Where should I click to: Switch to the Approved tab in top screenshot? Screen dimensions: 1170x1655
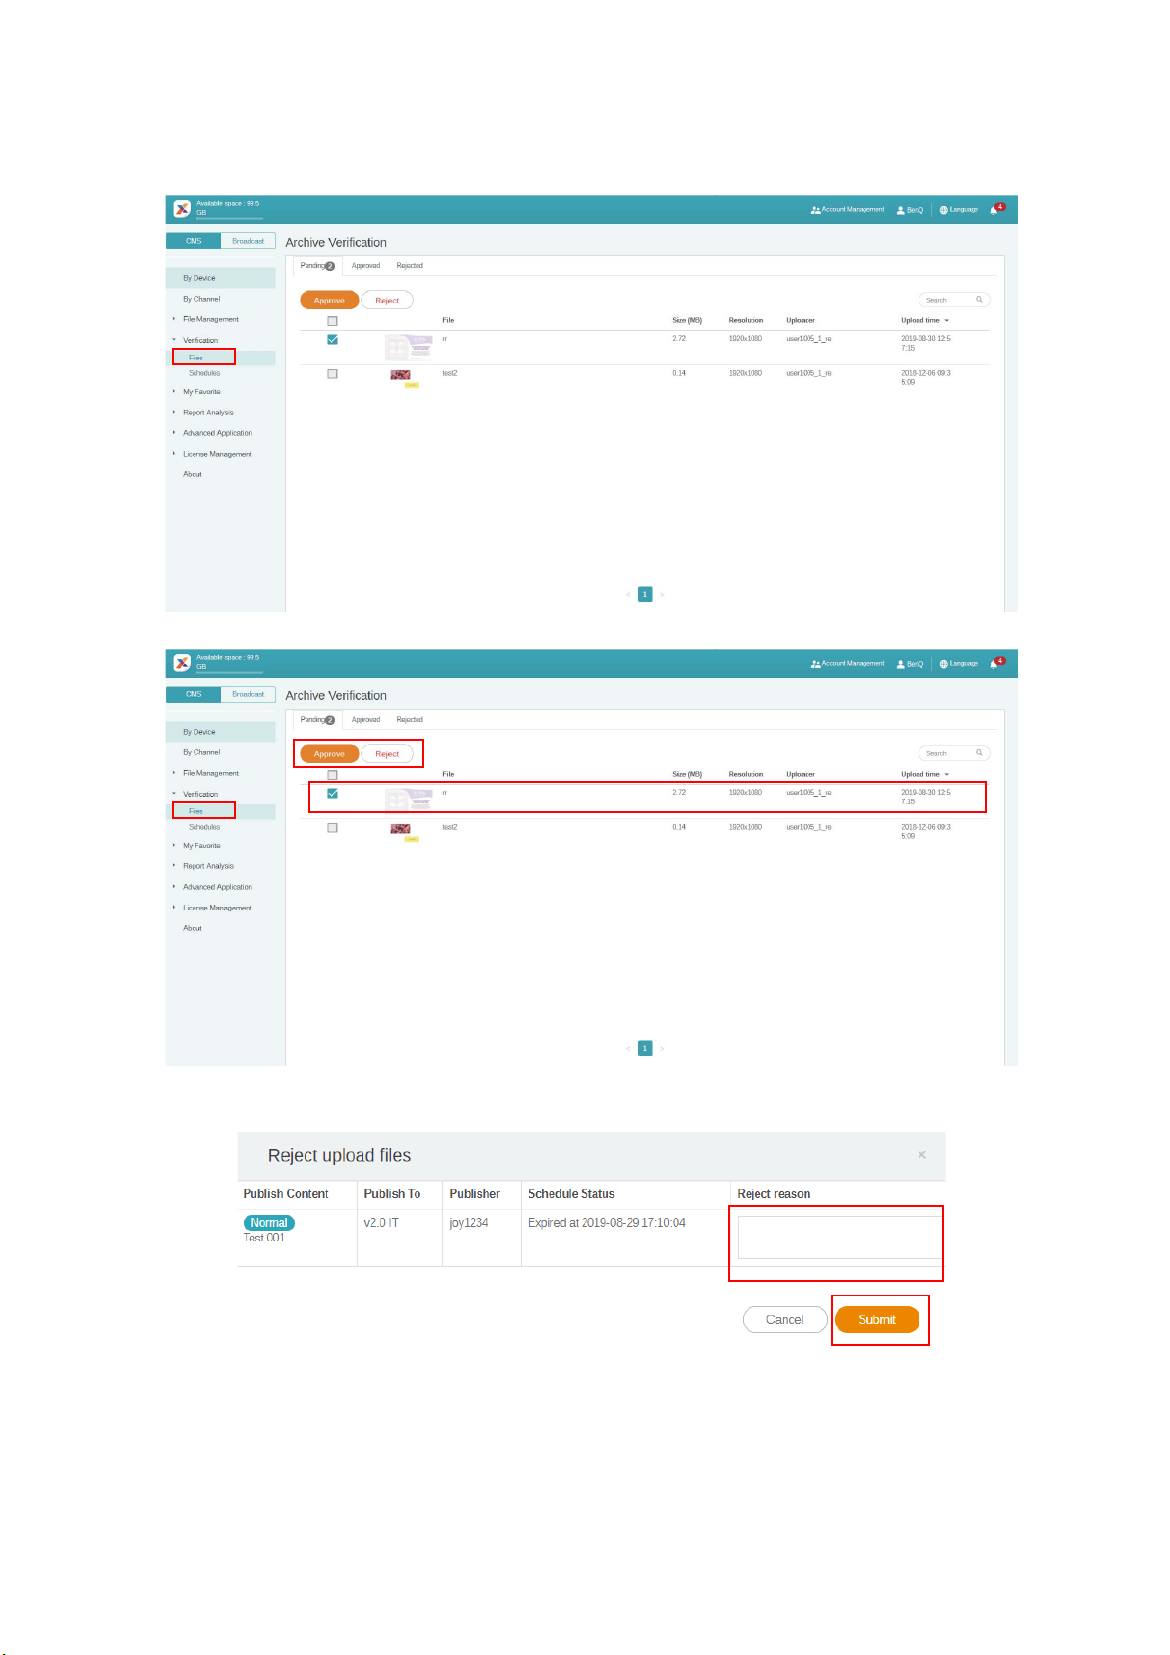click(365, 266)
